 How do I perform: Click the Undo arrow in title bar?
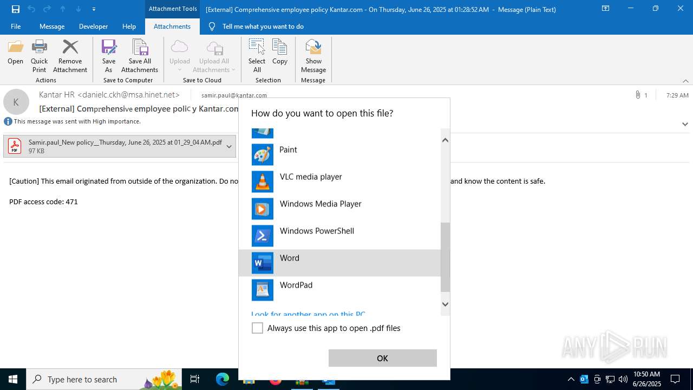[x=31, y=9]
